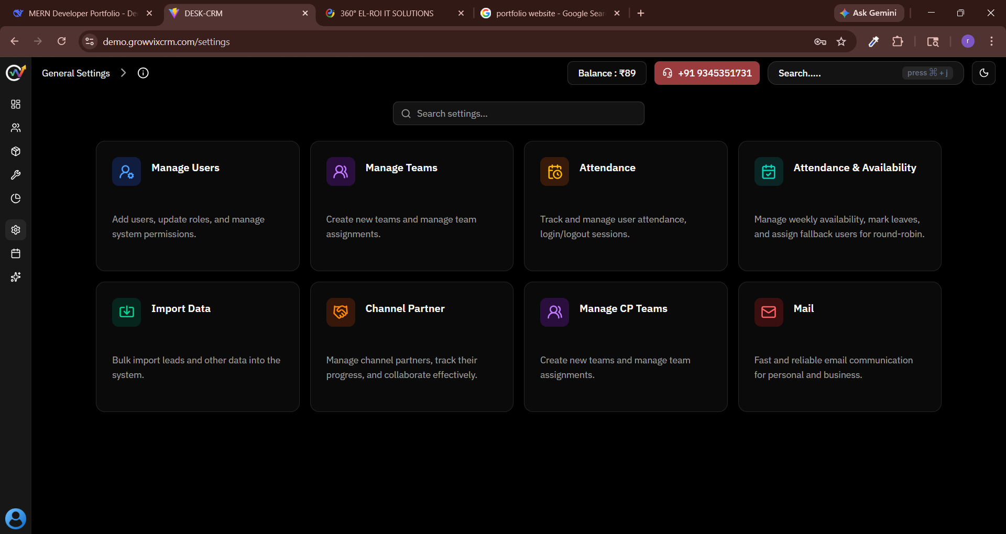Viewport: 1006px width, 534px height.
Task: Open the Attendance card title
Action: (607, 168)
